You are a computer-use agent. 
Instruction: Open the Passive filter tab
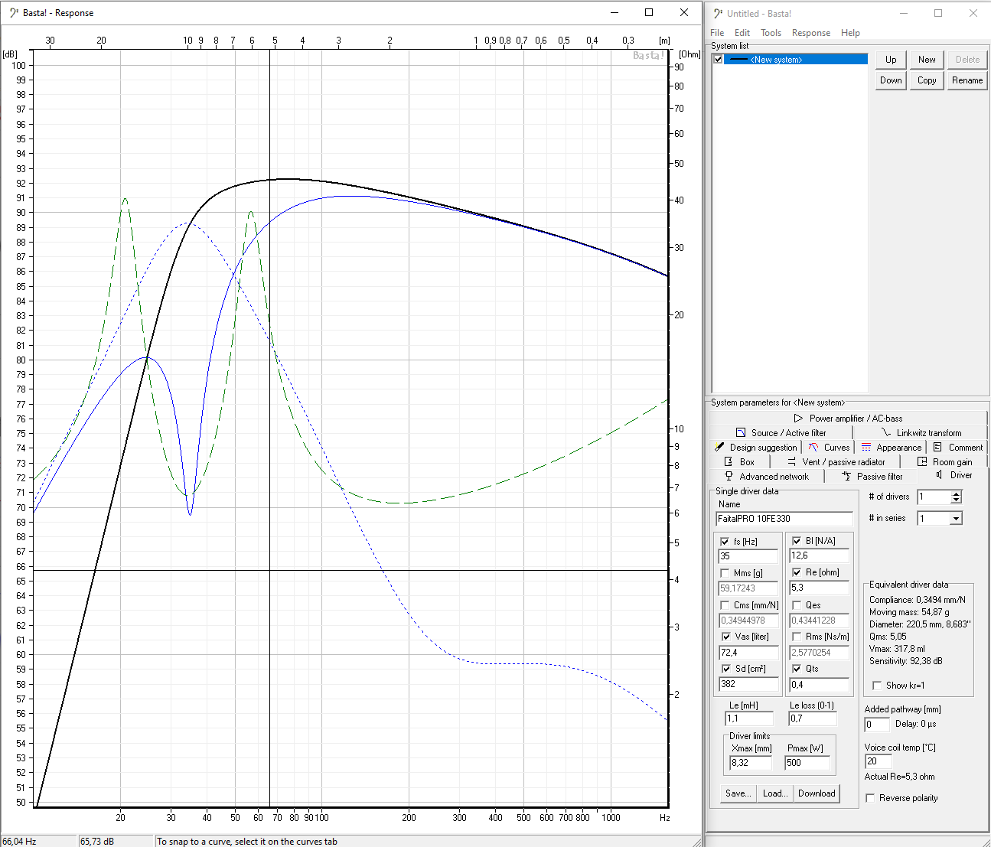[x=872, y=477]
